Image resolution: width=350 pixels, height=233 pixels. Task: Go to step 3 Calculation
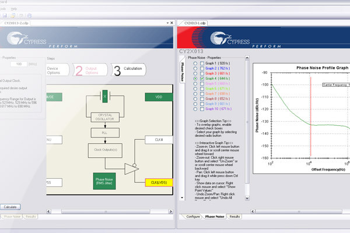click(129, 69)
